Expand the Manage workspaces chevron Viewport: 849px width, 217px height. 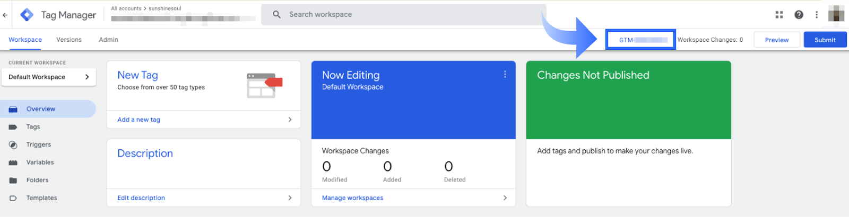505,198
